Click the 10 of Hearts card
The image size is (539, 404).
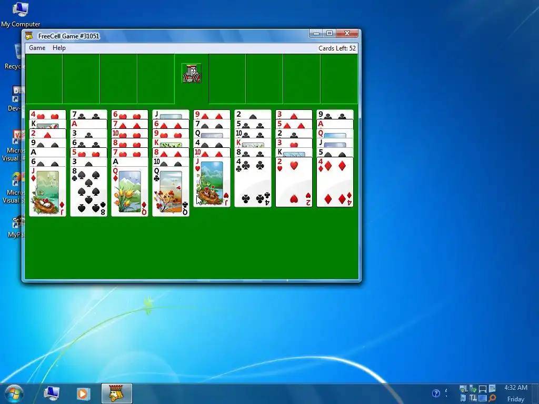tap(129, 133)
